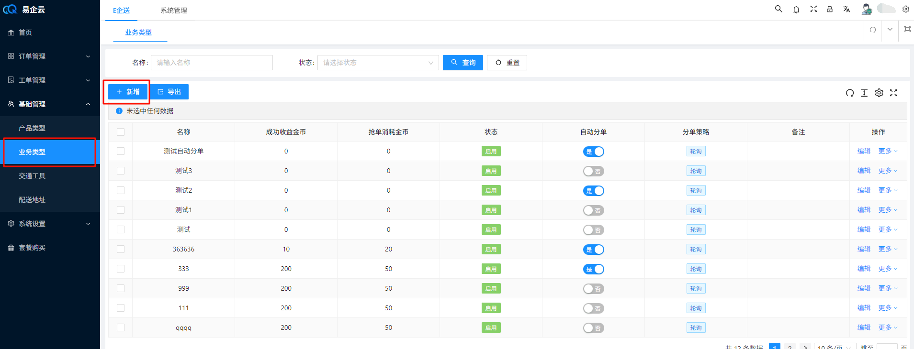The image size is (914, 349).
Task: Click the table refresh icon
Action: tap(849, 93)
